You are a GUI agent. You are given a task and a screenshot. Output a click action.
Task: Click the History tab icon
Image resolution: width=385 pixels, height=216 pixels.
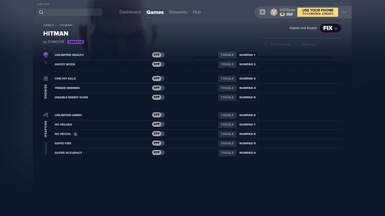[298, 44]
